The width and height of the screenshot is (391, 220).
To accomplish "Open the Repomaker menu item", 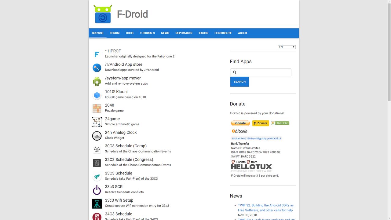I will click(x=184, y=33).
